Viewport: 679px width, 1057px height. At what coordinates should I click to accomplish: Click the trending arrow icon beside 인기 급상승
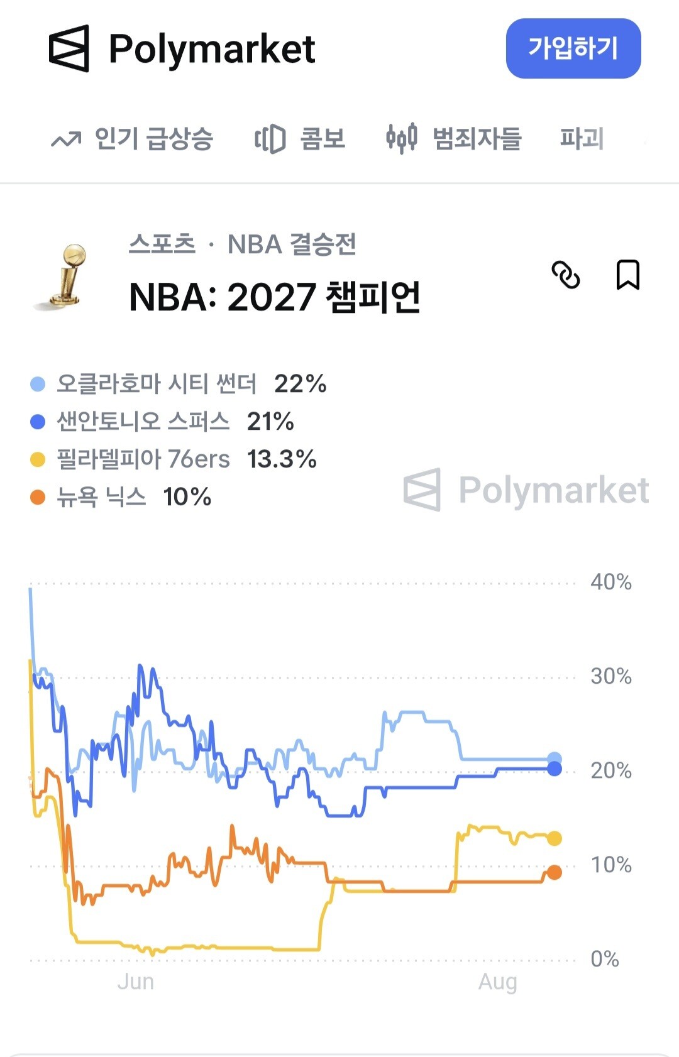pyautogui.click(x=66, y=139)
